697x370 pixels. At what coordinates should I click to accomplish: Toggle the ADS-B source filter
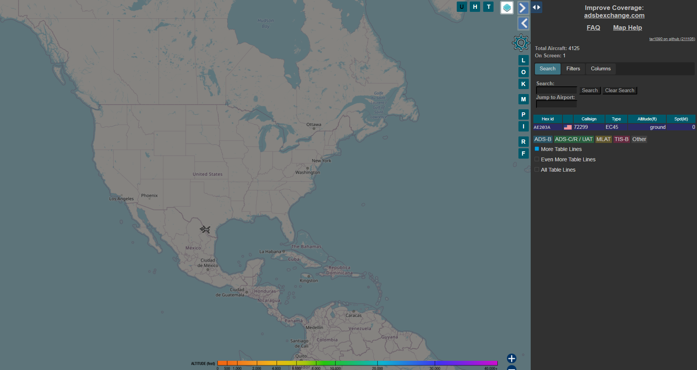543,140
